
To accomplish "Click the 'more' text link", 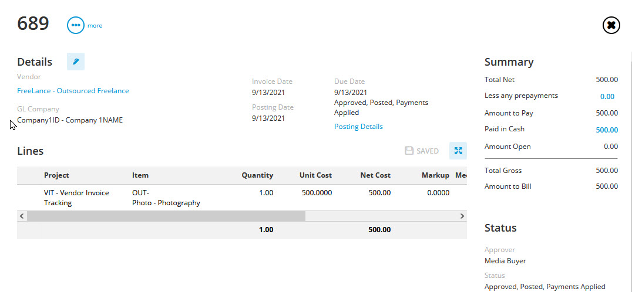I will pos(95,26).
